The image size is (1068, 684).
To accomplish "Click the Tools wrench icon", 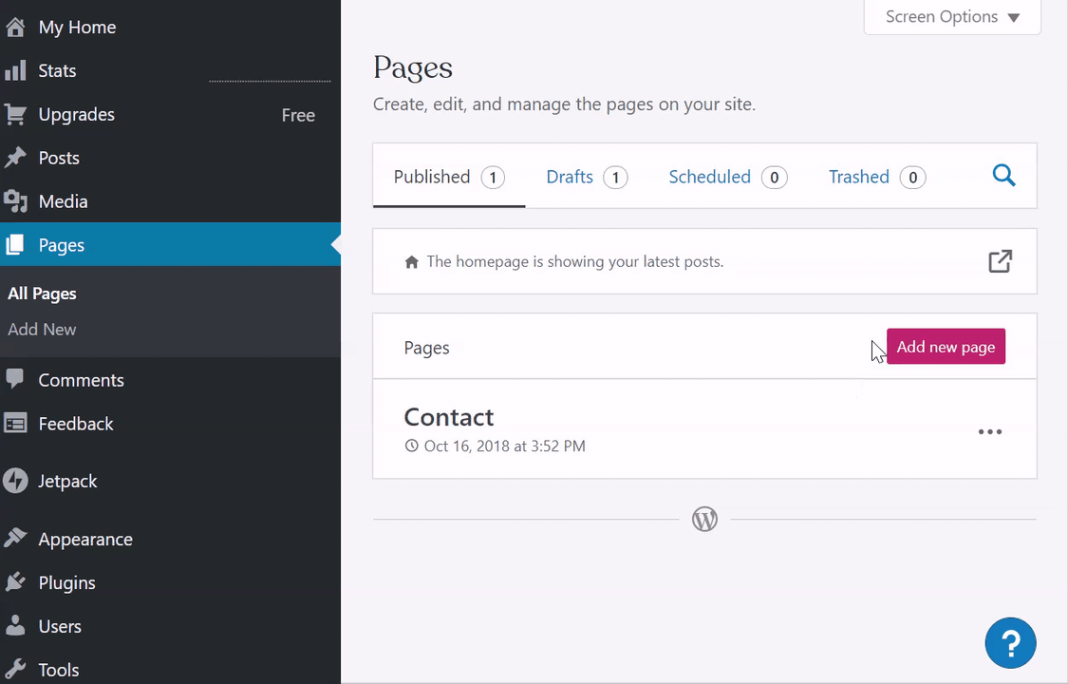I will pyautogui.click(x=15, y=669).
